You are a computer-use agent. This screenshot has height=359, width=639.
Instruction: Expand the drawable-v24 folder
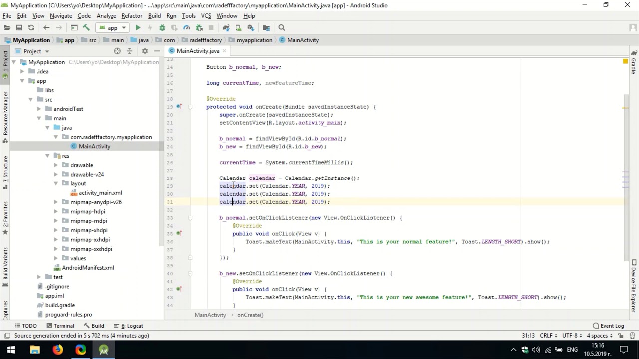pos(56,174)
